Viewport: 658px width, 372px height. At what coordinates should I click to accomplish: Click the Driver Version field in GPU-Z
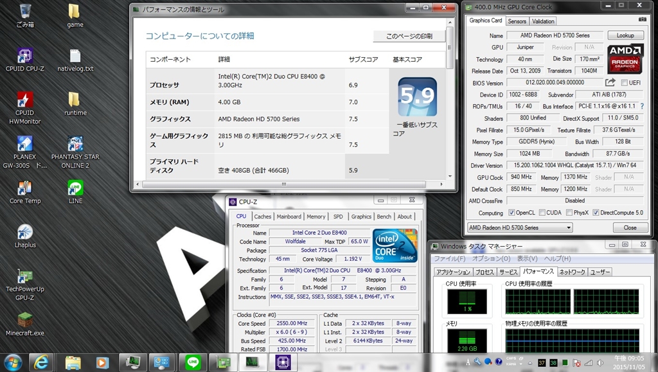[574, 165]
